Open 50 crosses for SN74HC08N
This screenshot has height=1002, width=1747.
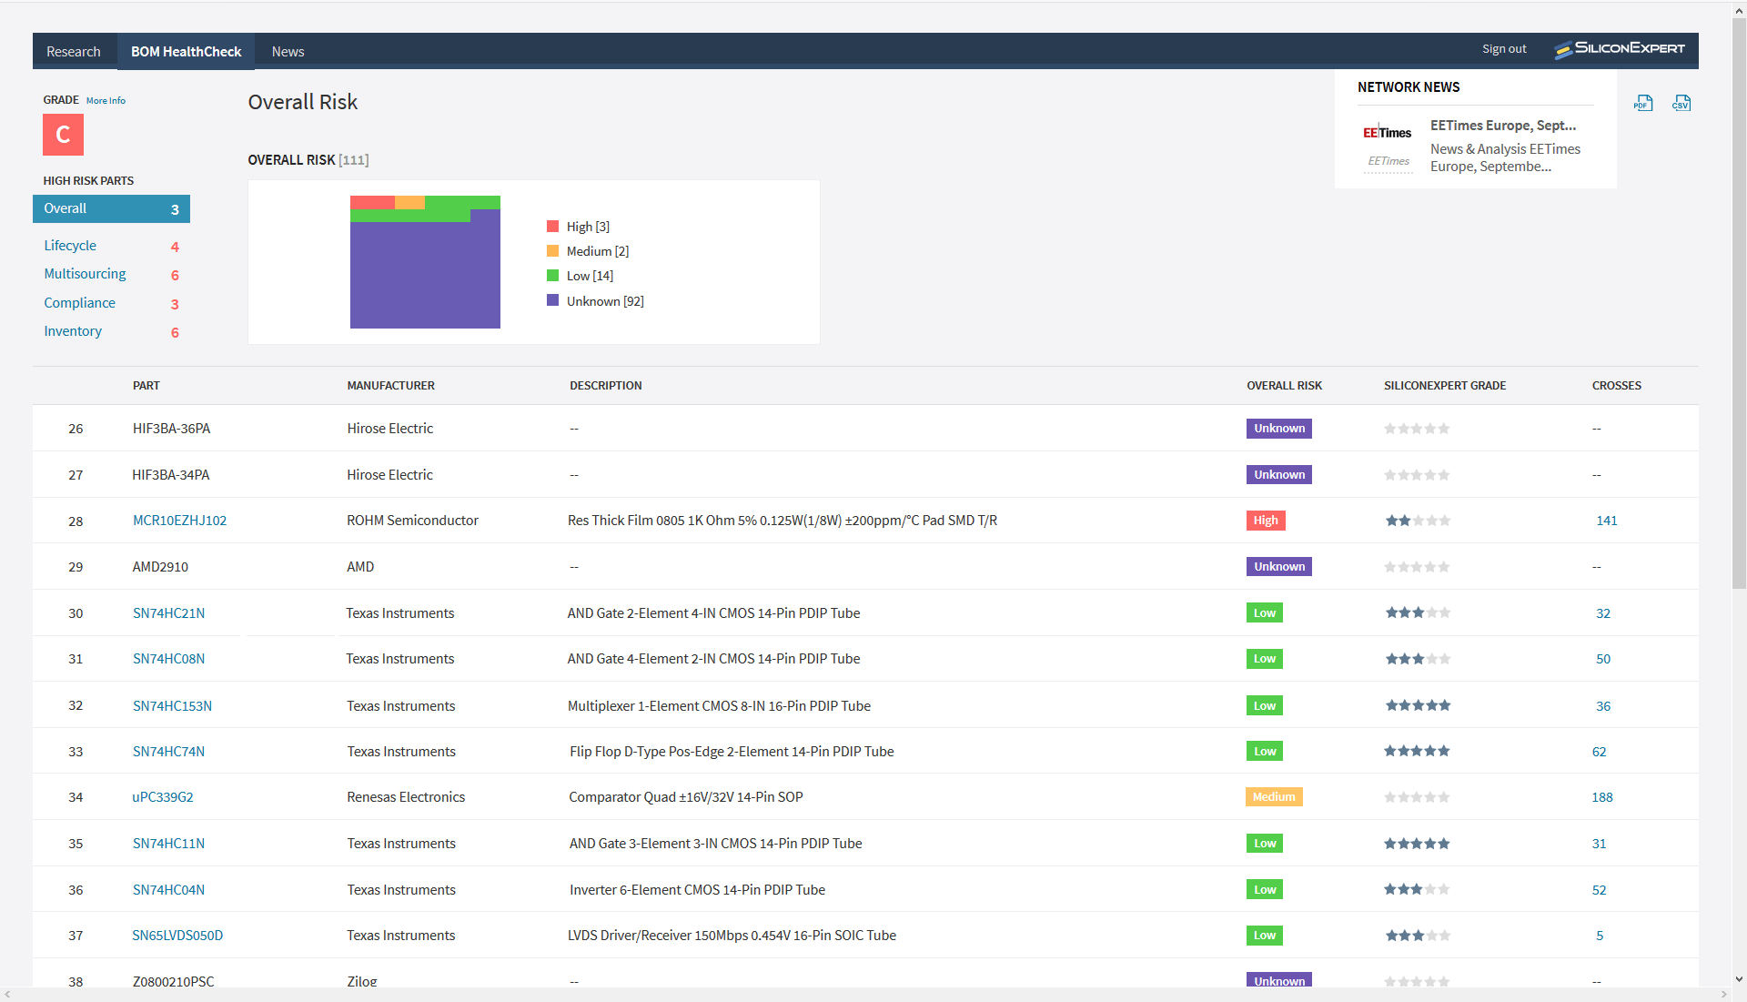(x=1603, y=659)
